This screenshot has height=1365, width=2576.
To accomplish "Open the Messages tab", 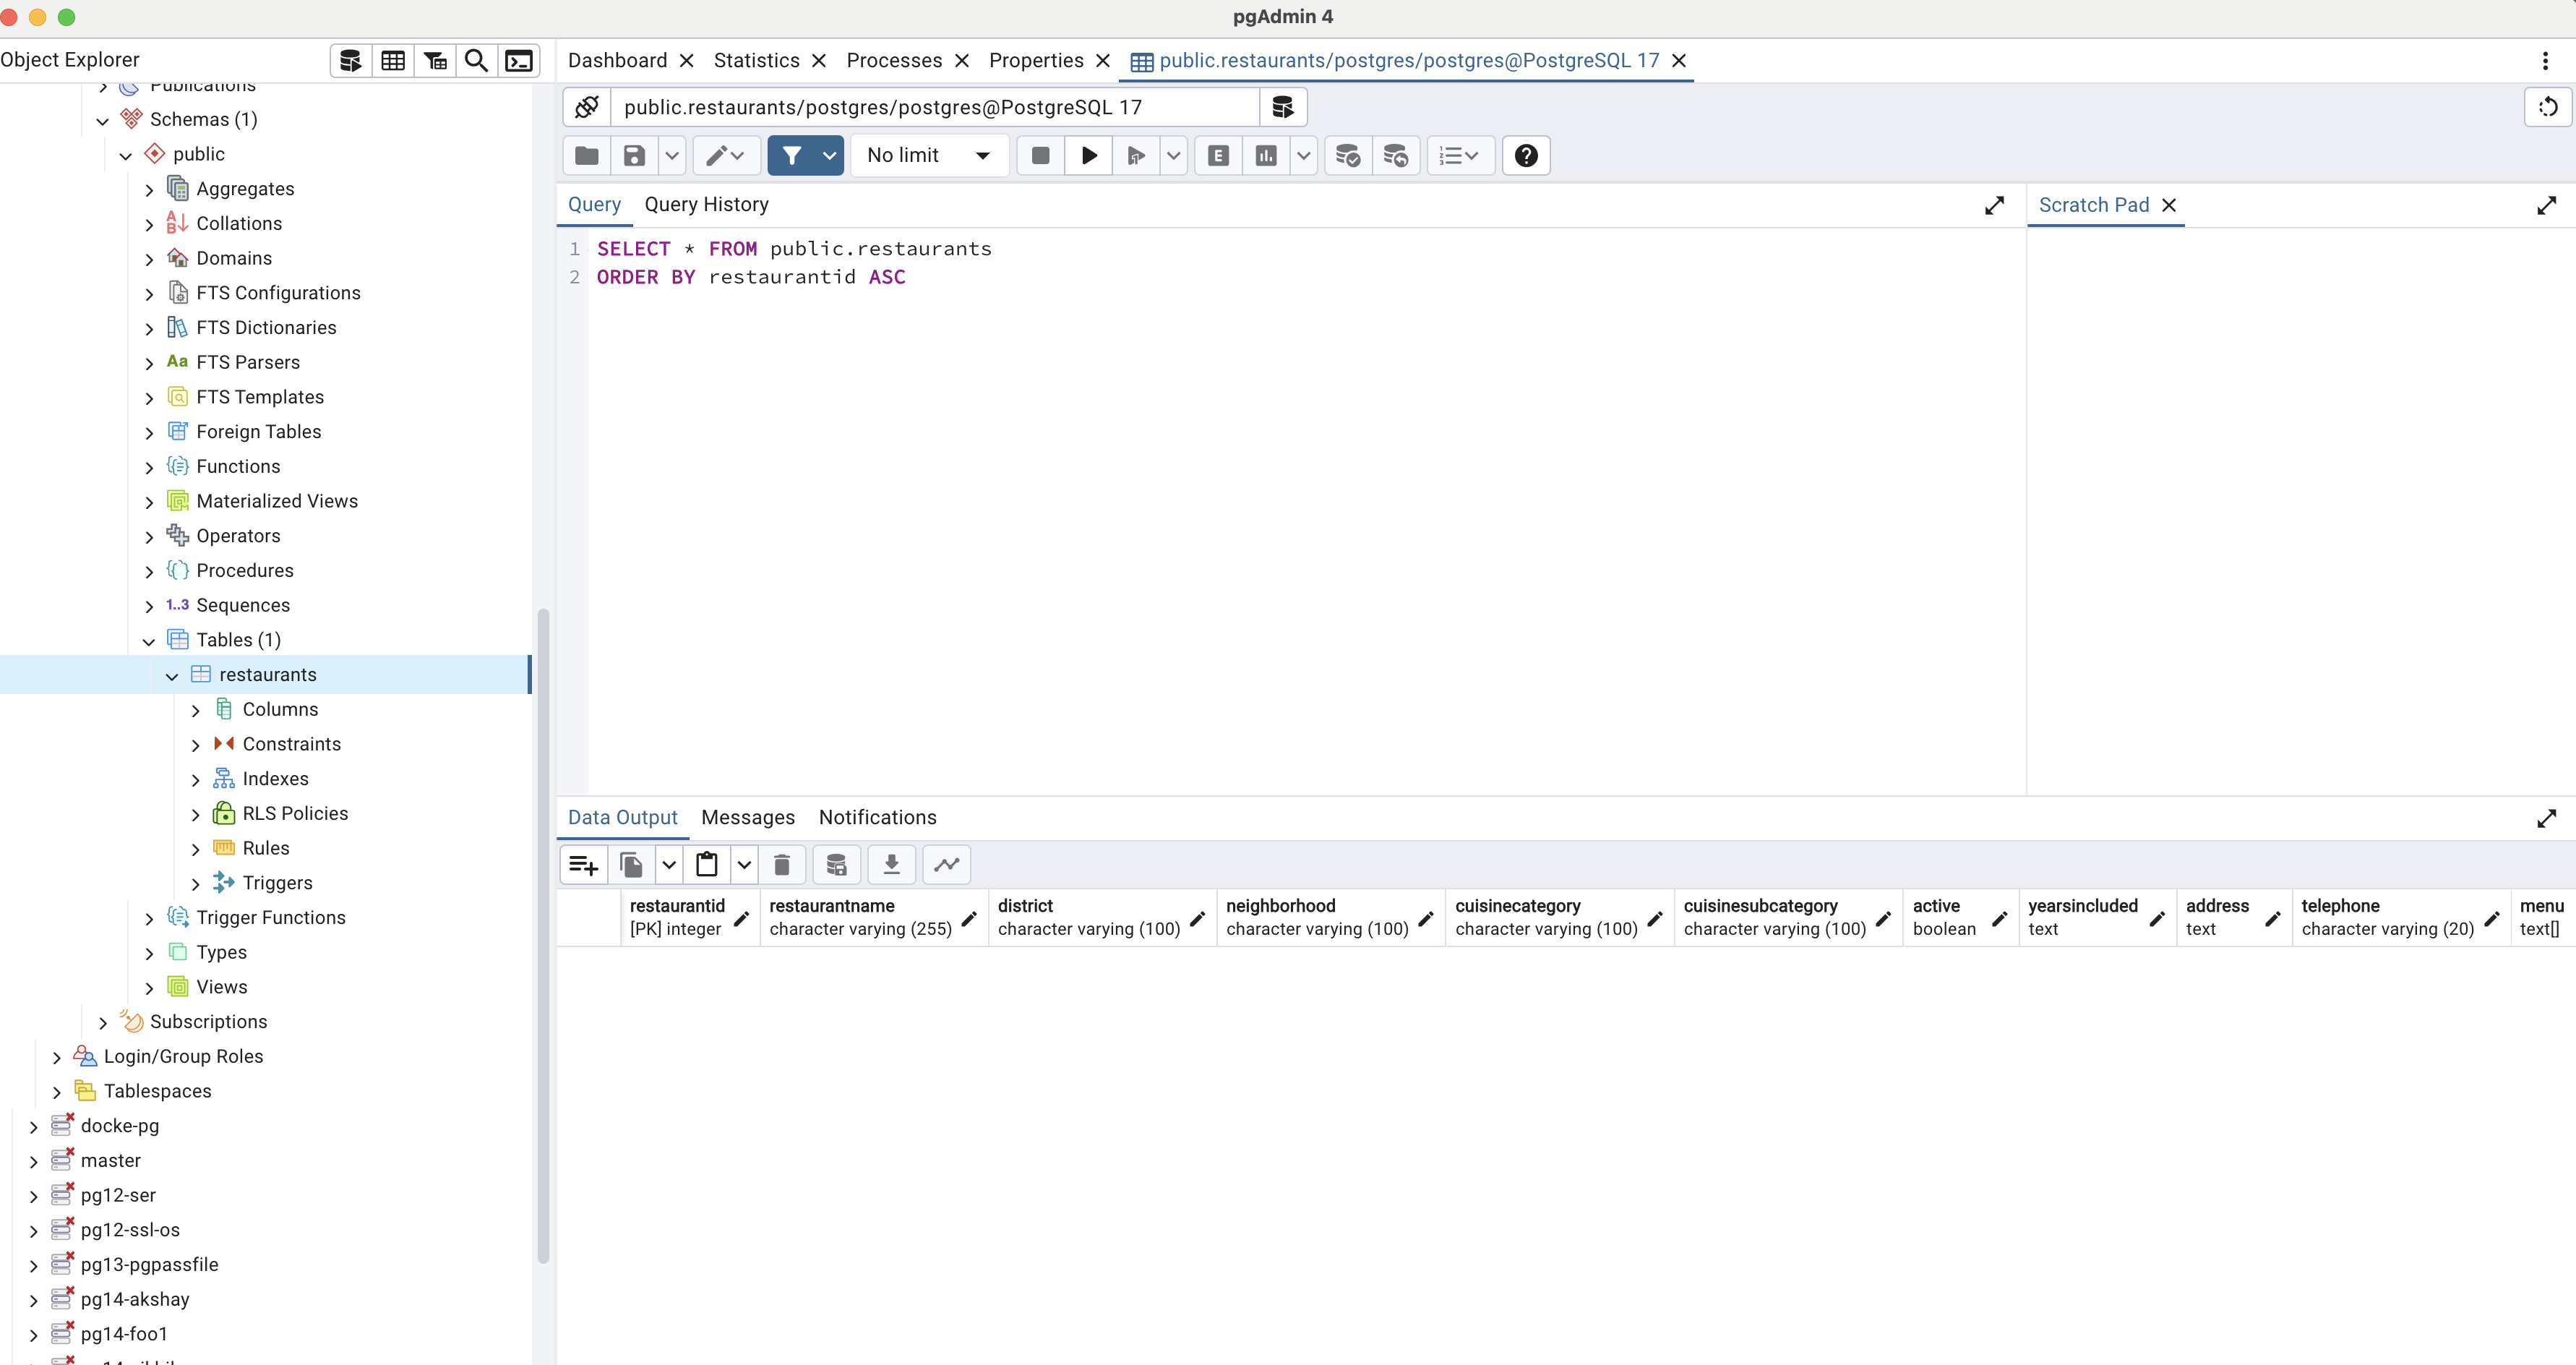I will tap(747, 818).
